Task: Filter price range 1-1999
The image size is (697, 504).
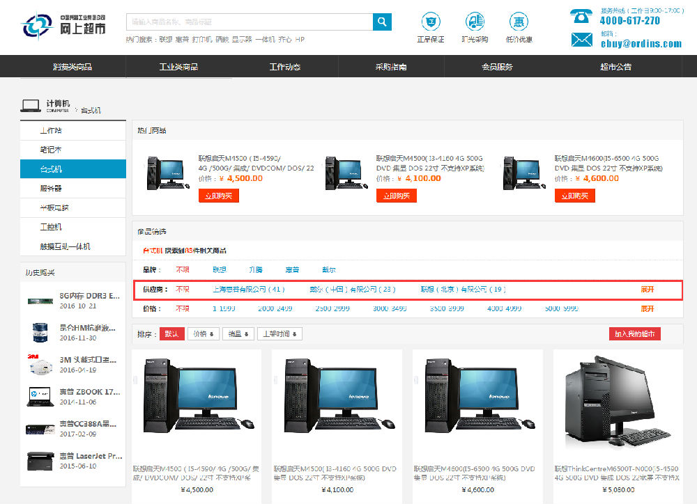Action: point(224,308)
